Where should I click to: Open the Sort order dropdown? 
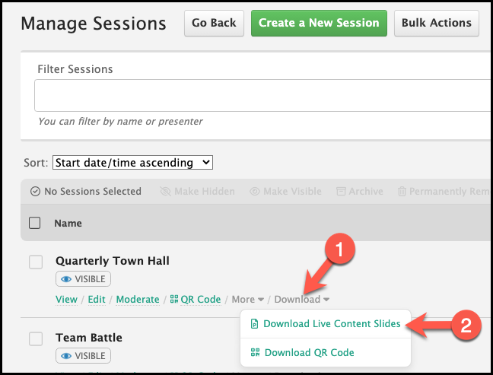(132, 163)
